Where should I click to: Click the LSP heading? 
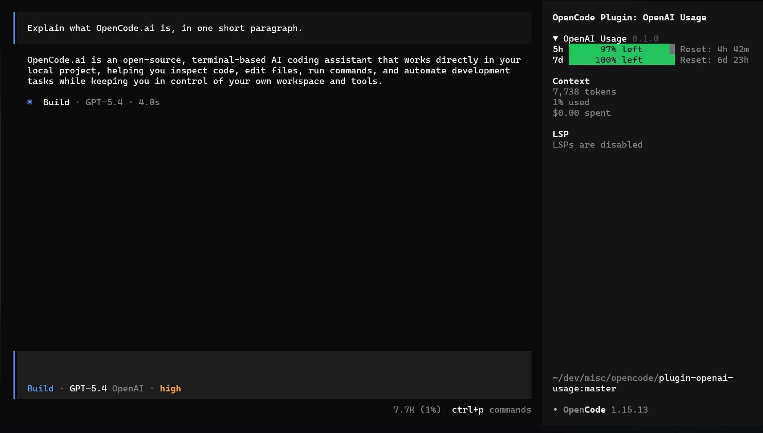click(561, 134)
